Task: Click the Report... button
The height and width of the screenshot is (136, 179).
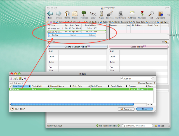Action: (126, 109)
